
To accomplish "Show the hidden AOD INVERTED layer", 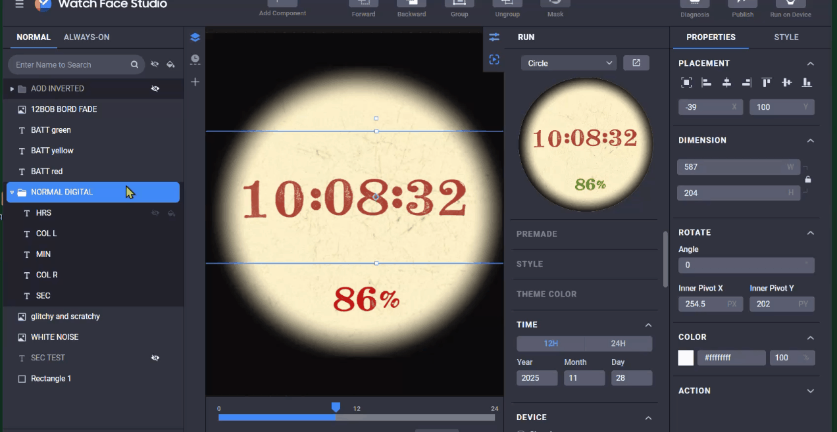I will tap(155, 89).
